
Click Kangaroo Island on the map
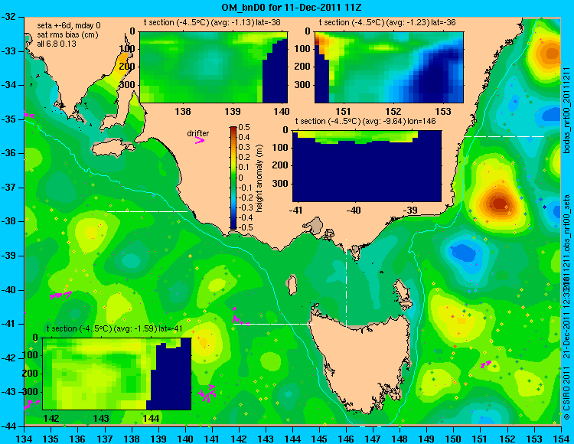pos(113,148)
